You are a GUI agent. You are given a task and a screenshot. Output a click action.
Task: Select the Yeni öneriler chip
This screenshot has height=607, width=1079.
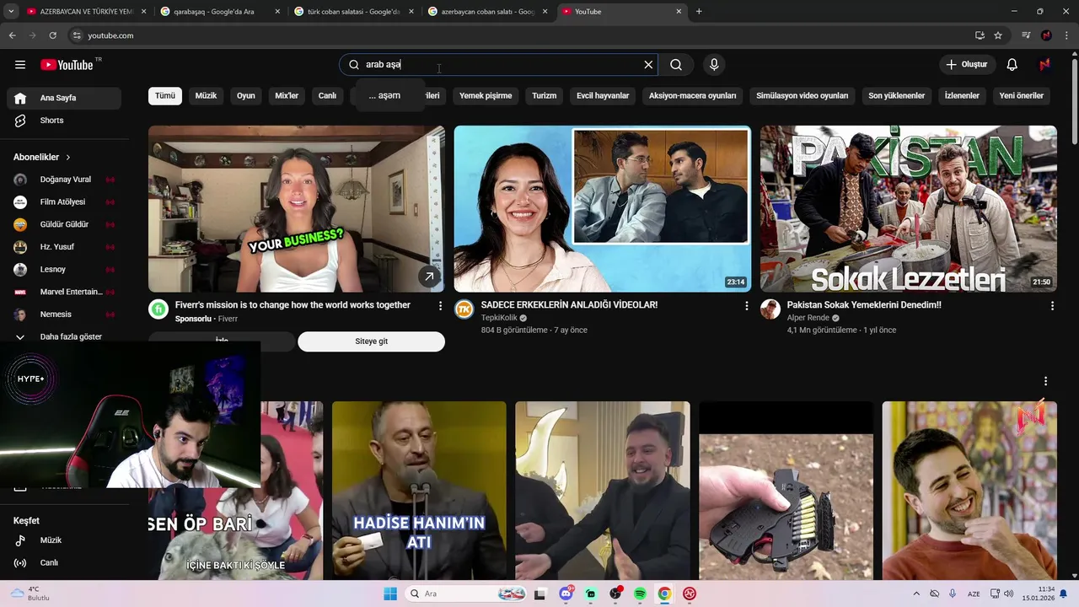1022,96
